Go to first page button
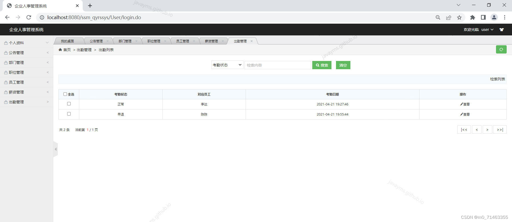This screenshot has width=512, height=222. tap(464, 130)
